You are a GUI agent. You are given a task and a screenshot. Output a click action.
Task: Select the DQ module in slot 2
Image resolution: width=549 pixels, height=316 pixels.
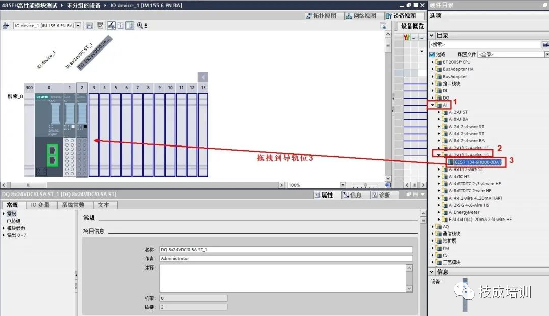point(82,135)
